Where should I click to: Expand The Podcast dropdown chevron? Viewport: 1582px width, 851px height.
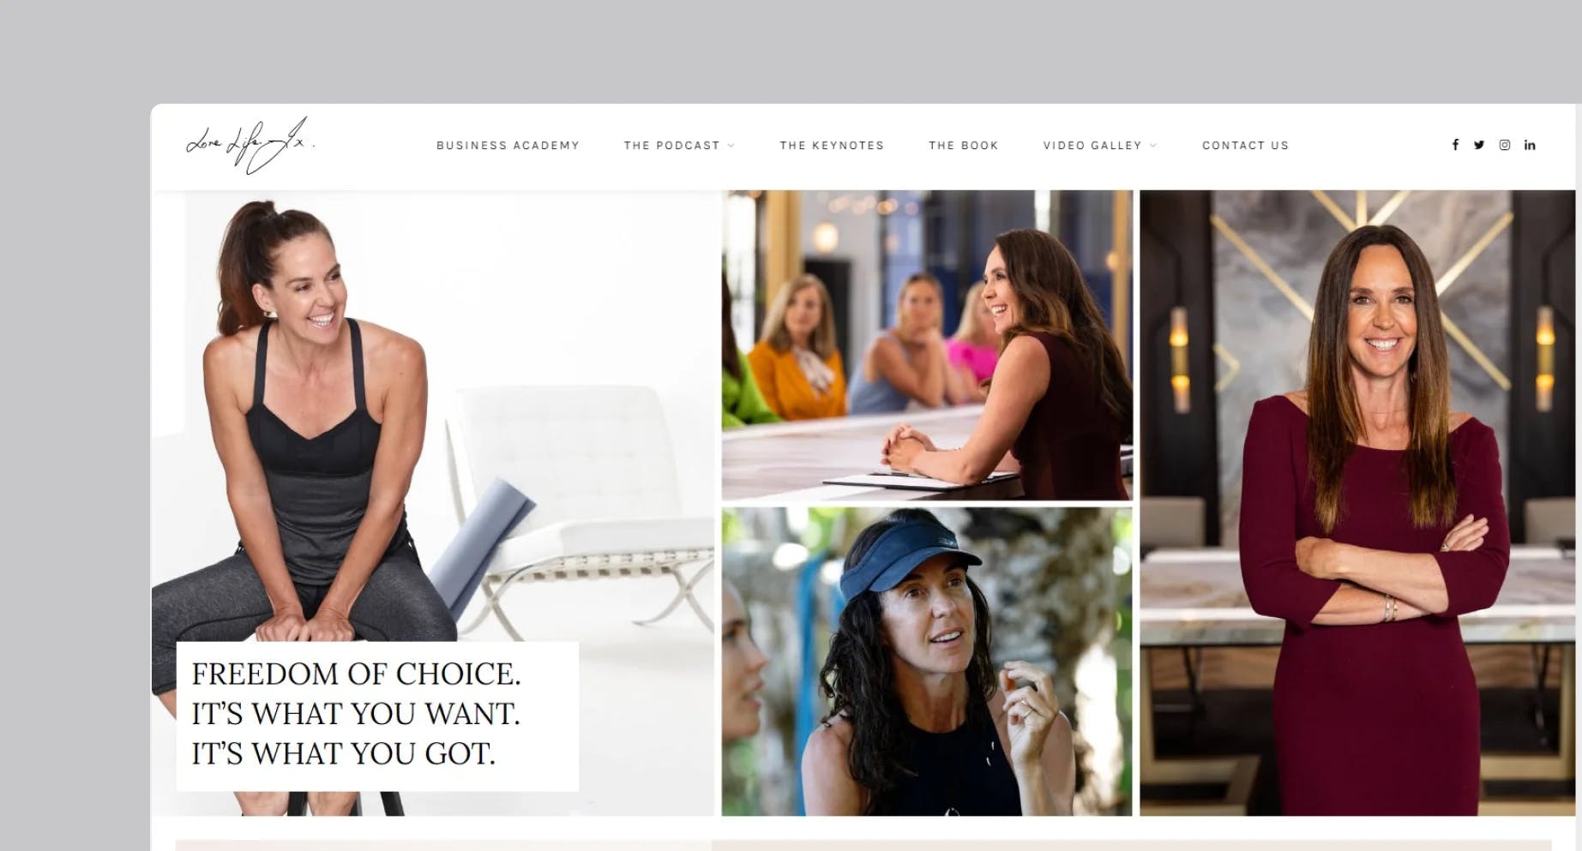pyautogui.click(x=731, y=146)
